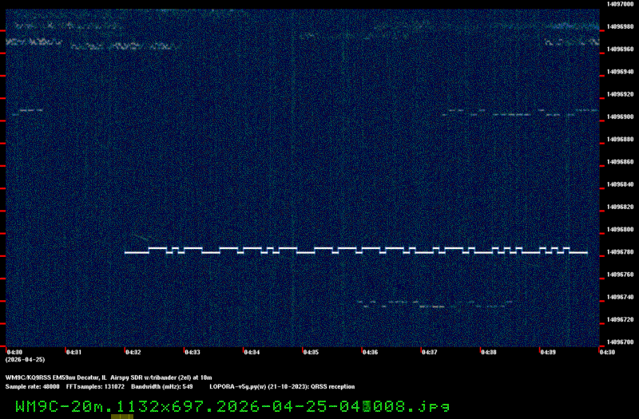Click the time label above the date
Viewport: 639px width, 419px height.
tap(14, 352)
